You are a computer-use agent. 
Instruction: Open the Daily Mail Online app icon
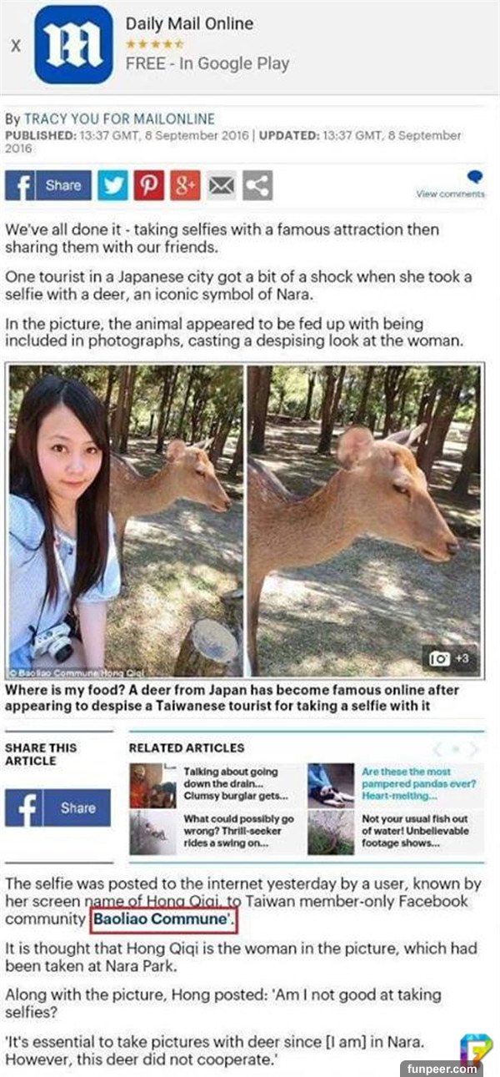[73, 44]
